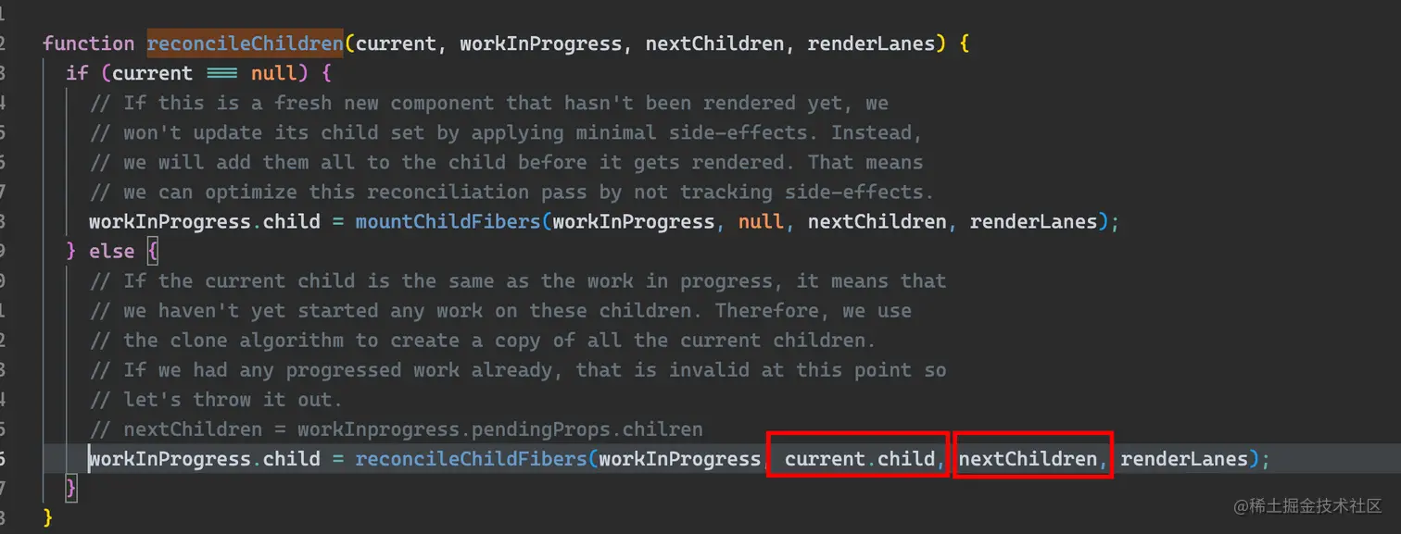Image resolution: width=1401 pixels, height=534 pixels.
Task: Click the reconcileChildFibers function call
Action: tap(471, 459)
